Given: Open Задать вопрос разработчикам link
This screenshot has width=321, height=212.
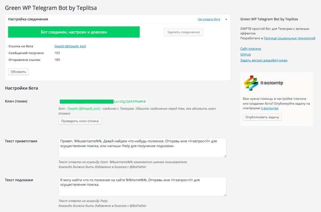Looking at the screenshot, I should tap(264, 60).
